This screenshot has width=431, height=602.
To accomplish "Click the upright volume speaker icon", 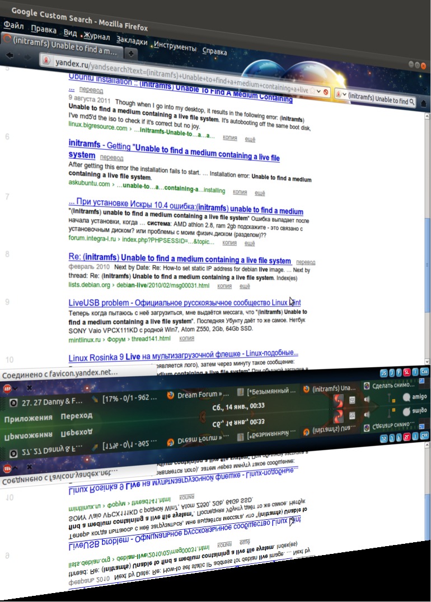I will coord(367,399).
